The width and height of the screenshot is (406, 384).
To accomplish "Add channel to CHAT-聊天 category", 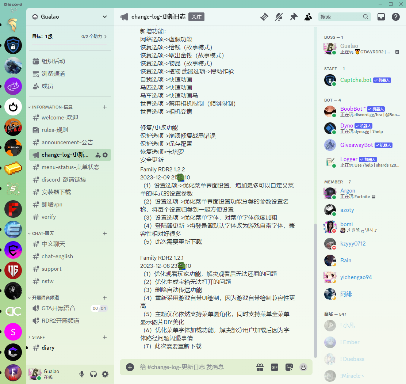I will point(105,233).
